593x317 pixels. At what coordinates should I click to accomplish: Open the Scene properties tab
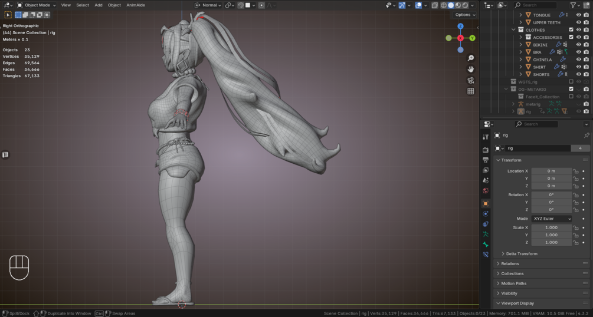(x=486, y=180)
